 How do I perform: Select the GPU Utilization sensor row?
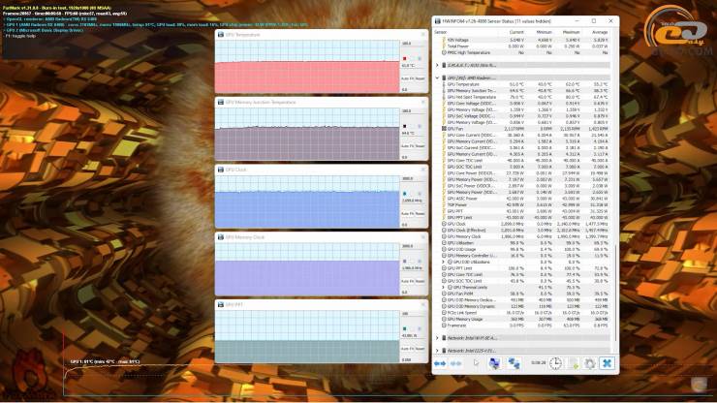tap(525, 243)
